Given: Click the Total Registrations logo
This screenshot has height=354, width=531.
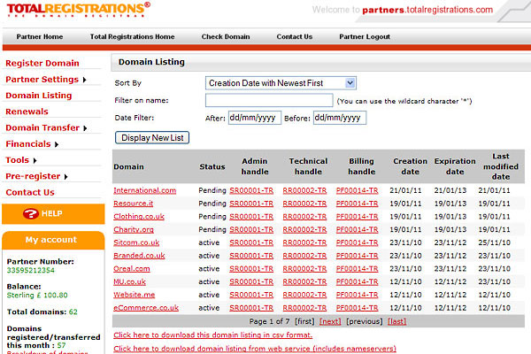Looking at the screenshot, I should (x=76, y=10).
